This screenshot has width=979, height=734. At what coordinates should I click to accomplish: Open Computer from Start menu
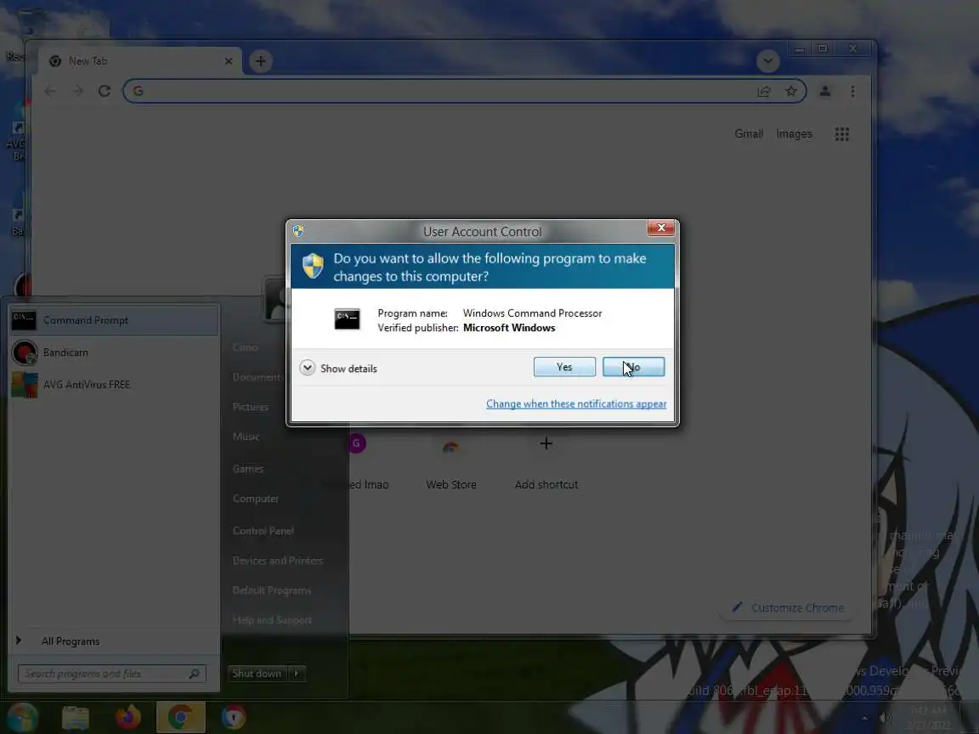pos(255,499)
